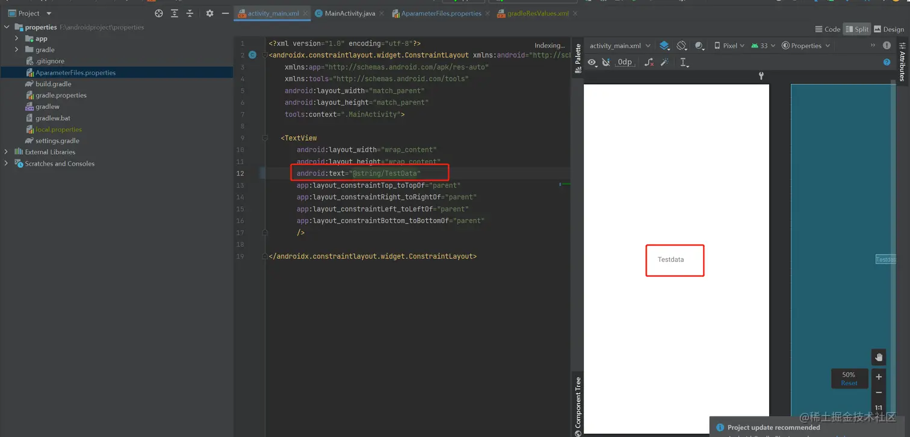Collapse all items in Project panel
The width and height of the screenshot is (910, 437).
coord(190,13)
